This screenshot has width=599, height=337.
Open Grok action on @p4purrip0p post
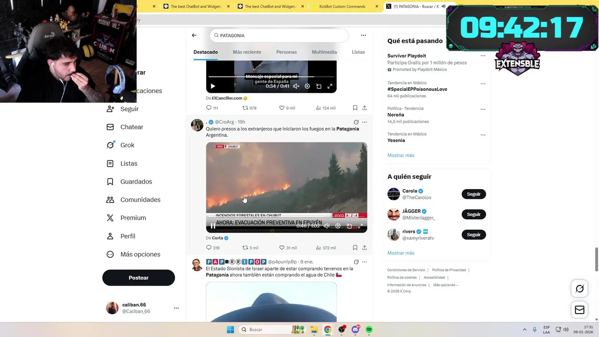[356, 262]
